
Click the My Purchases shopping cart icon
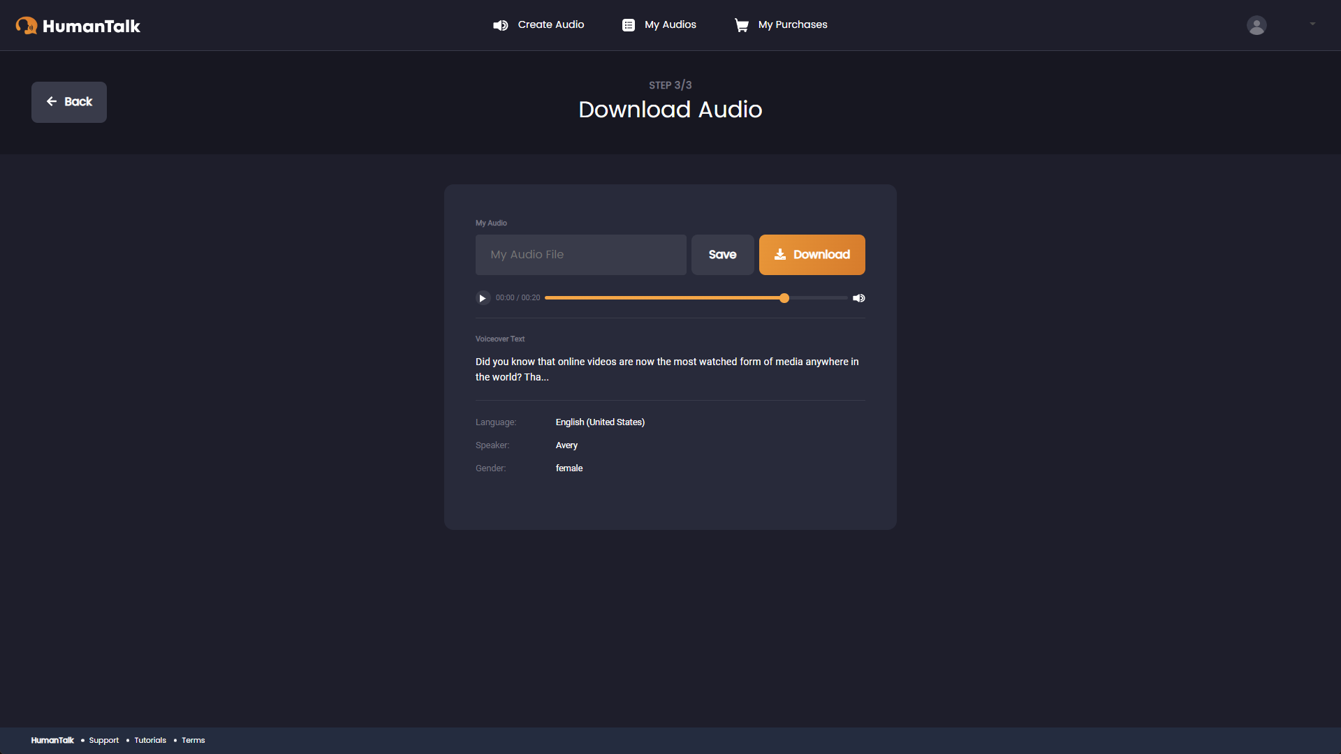click(x=742, y=25)
